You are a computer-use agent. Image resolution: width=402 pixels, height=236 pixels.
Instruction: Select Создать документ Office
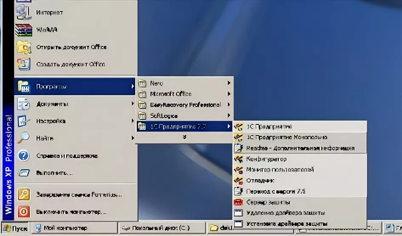tap(76, 64)
